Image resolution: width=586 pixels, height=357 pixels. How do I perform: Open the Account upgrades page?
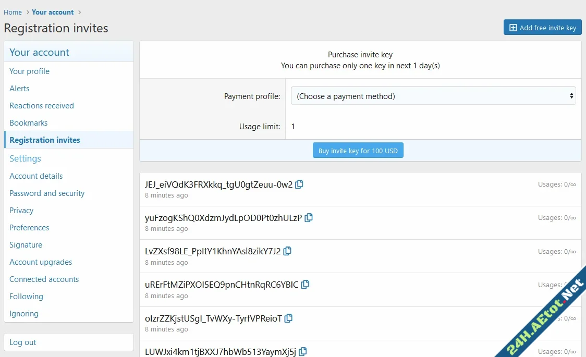(41, 262)
